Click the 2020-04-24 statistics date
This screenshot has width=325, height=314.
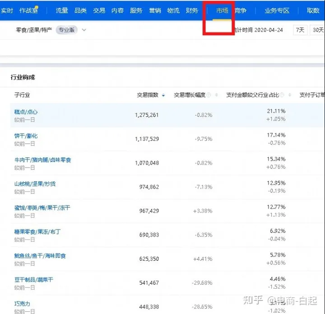pyautogui.click(x=269, y=30)
